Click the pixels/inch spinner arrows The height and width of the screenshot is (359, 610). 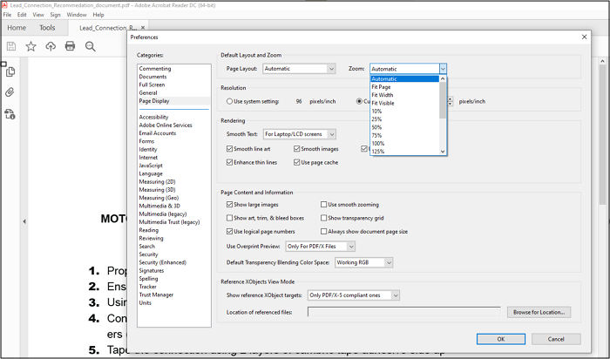(451, 101)
